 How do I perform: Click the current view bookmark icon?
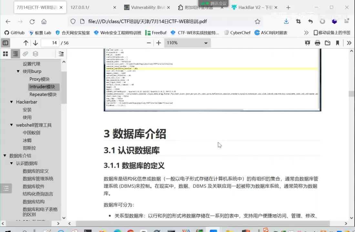pos(337,43)
